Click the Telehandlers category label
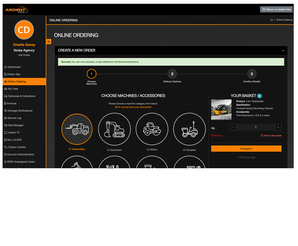This screenshot has width=298, height=246. (x=77, y=149)
